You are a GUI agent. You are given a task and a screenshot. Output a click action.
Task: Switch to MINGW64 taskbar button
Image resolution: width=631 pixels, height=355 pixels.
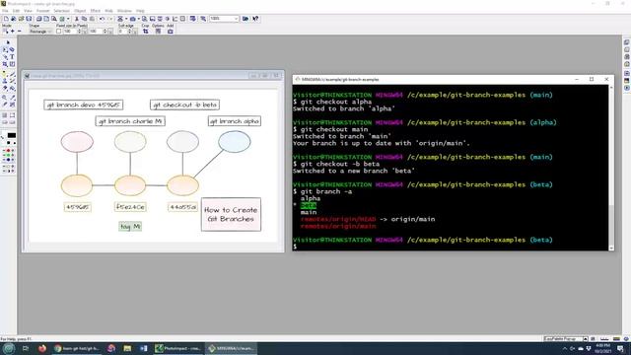(232, 348)
